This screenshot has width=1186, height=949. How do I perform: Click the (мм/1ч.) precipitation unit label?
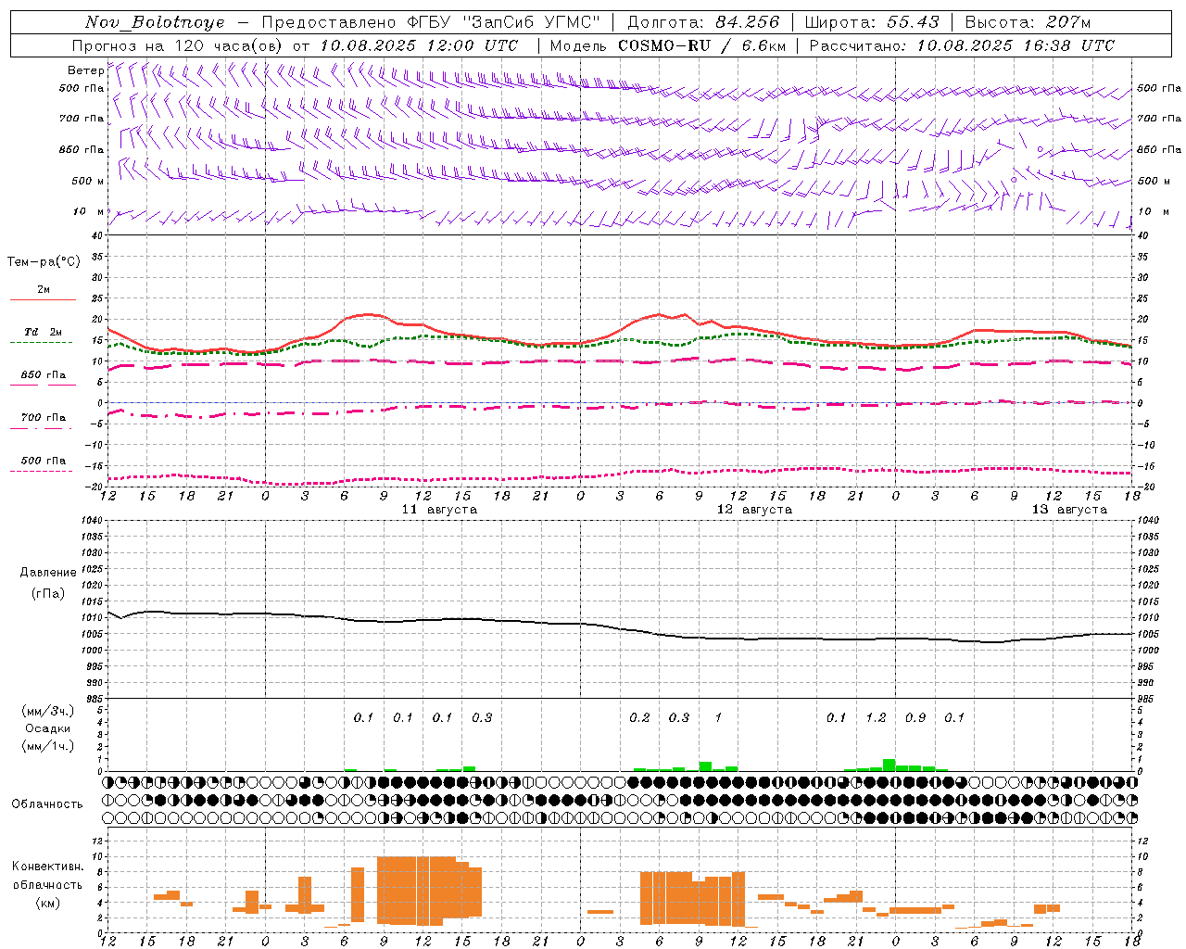tap(49, 746)
